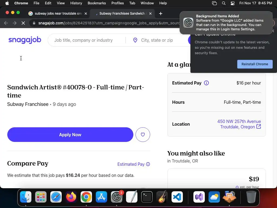Viewport: 277px width, 208px height.
Task: Click the date and time in menu bar
Action: [256, 3]
